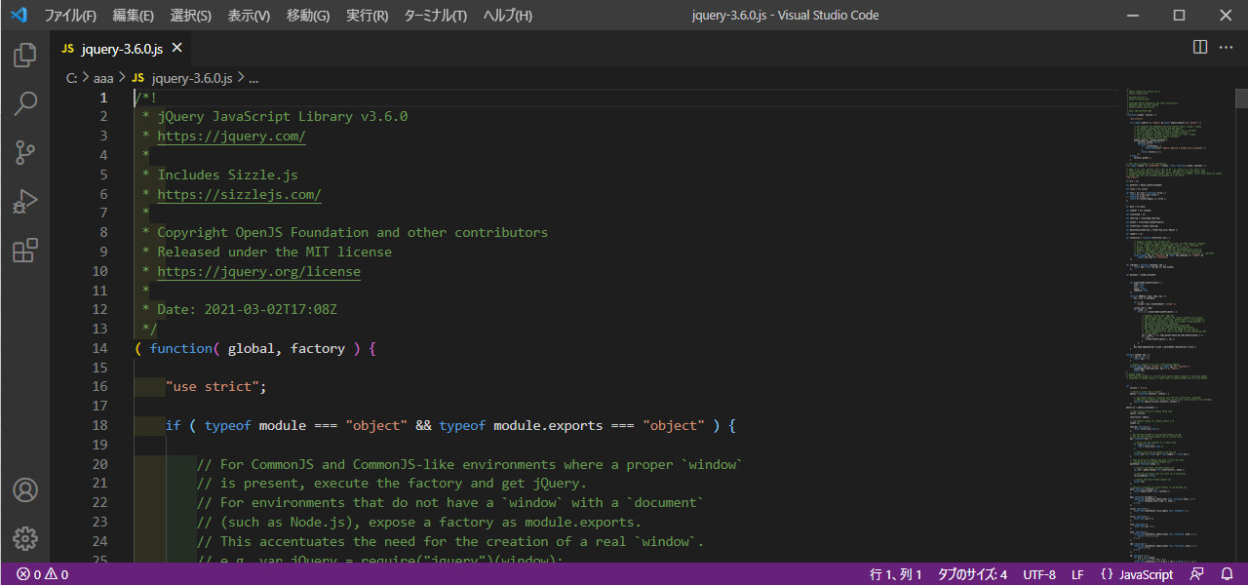Click the VS Code logo in the title bar
This screenshot has width=1248, height=585.
point(19,15)
